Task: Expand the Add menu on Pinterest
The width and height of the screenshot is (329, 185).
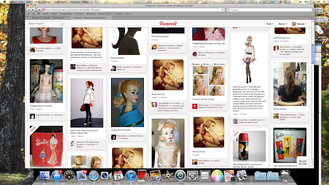Action: (270, 24)
